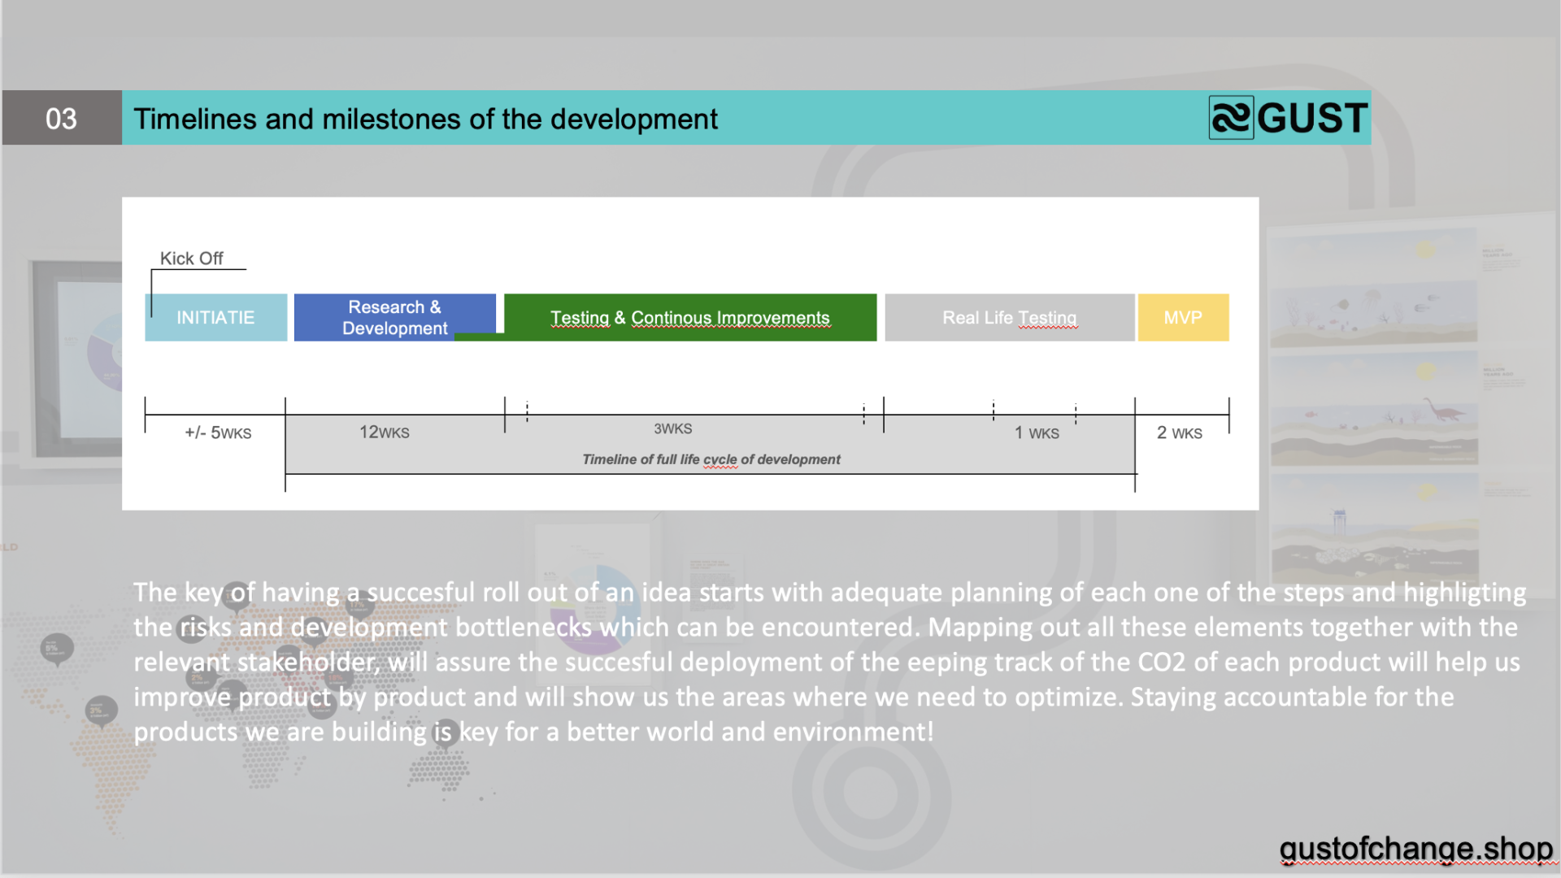This screenshot has width=1561, height=878.
Task: Click the 1 WKS duration label
Action: coord(1037,433)
